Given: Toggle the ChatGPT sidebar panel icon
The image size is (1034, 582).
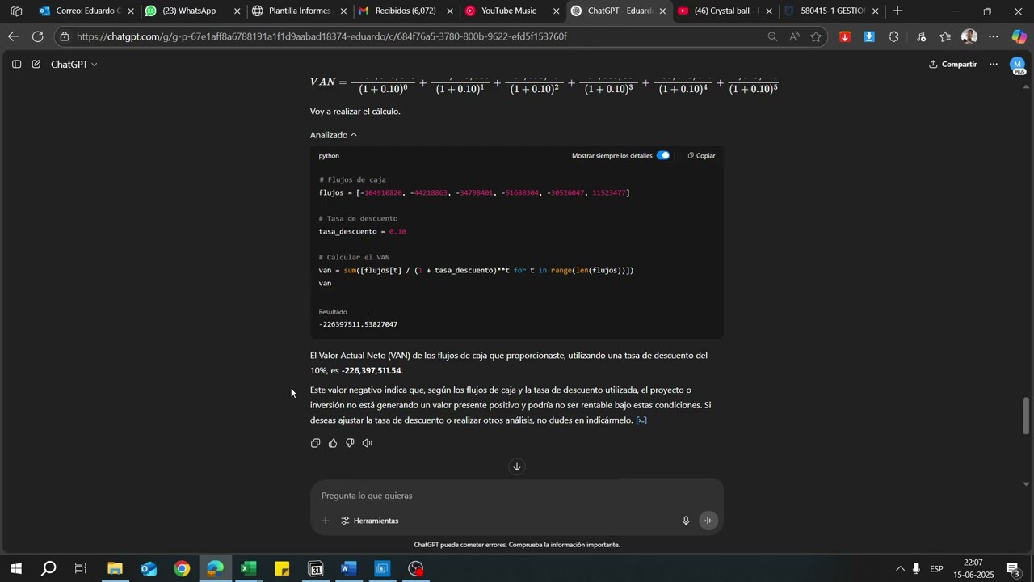Looking at the screenshot, I should tap(16, 64).
